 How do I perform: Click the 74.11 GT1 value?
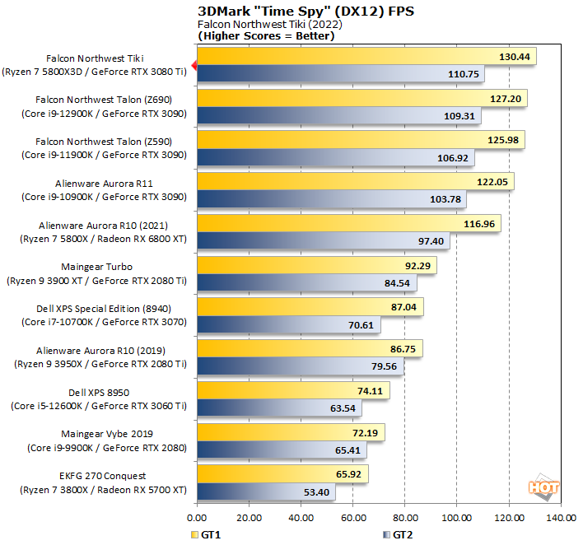point(370,391)
